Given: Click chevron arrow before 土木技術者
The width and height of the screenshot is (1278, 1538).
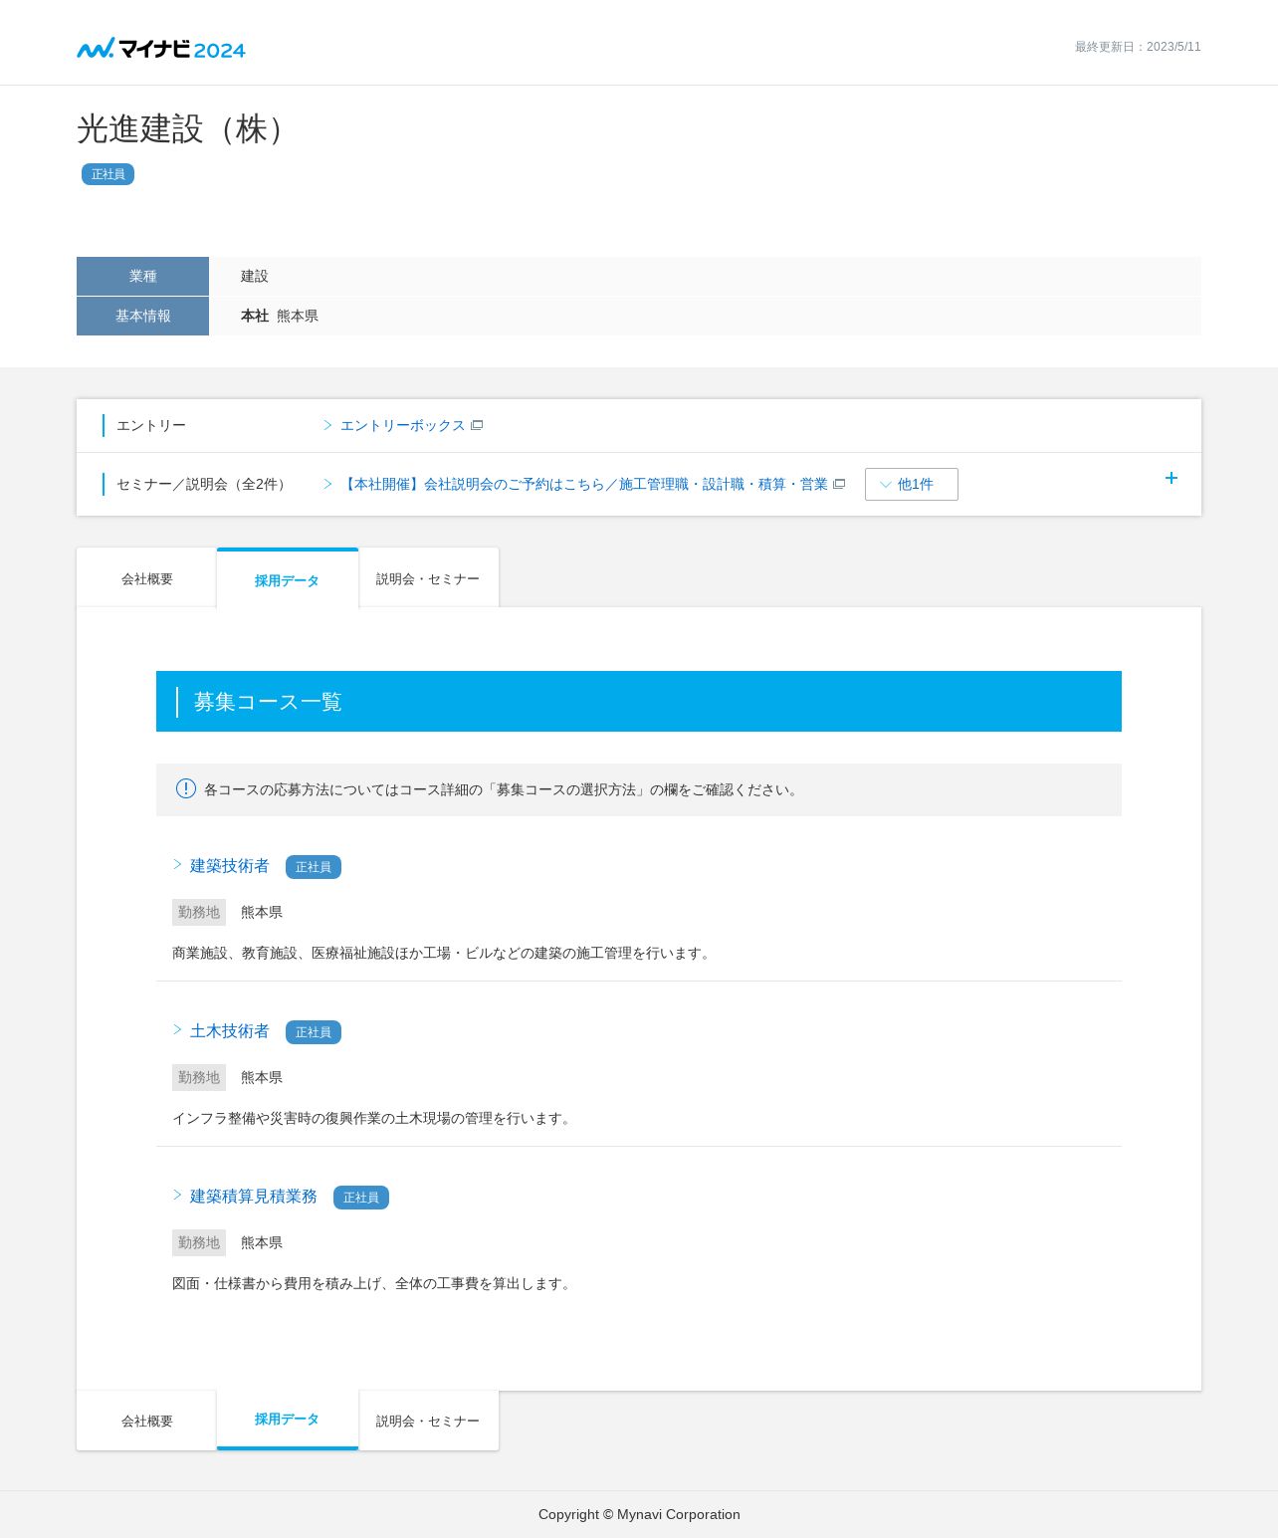Looking at the screenshot, I should (177, 1030).
